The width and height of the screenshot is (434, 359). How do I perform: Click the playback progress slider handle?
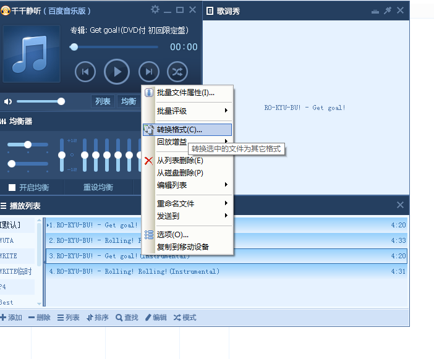click(74, 47)
